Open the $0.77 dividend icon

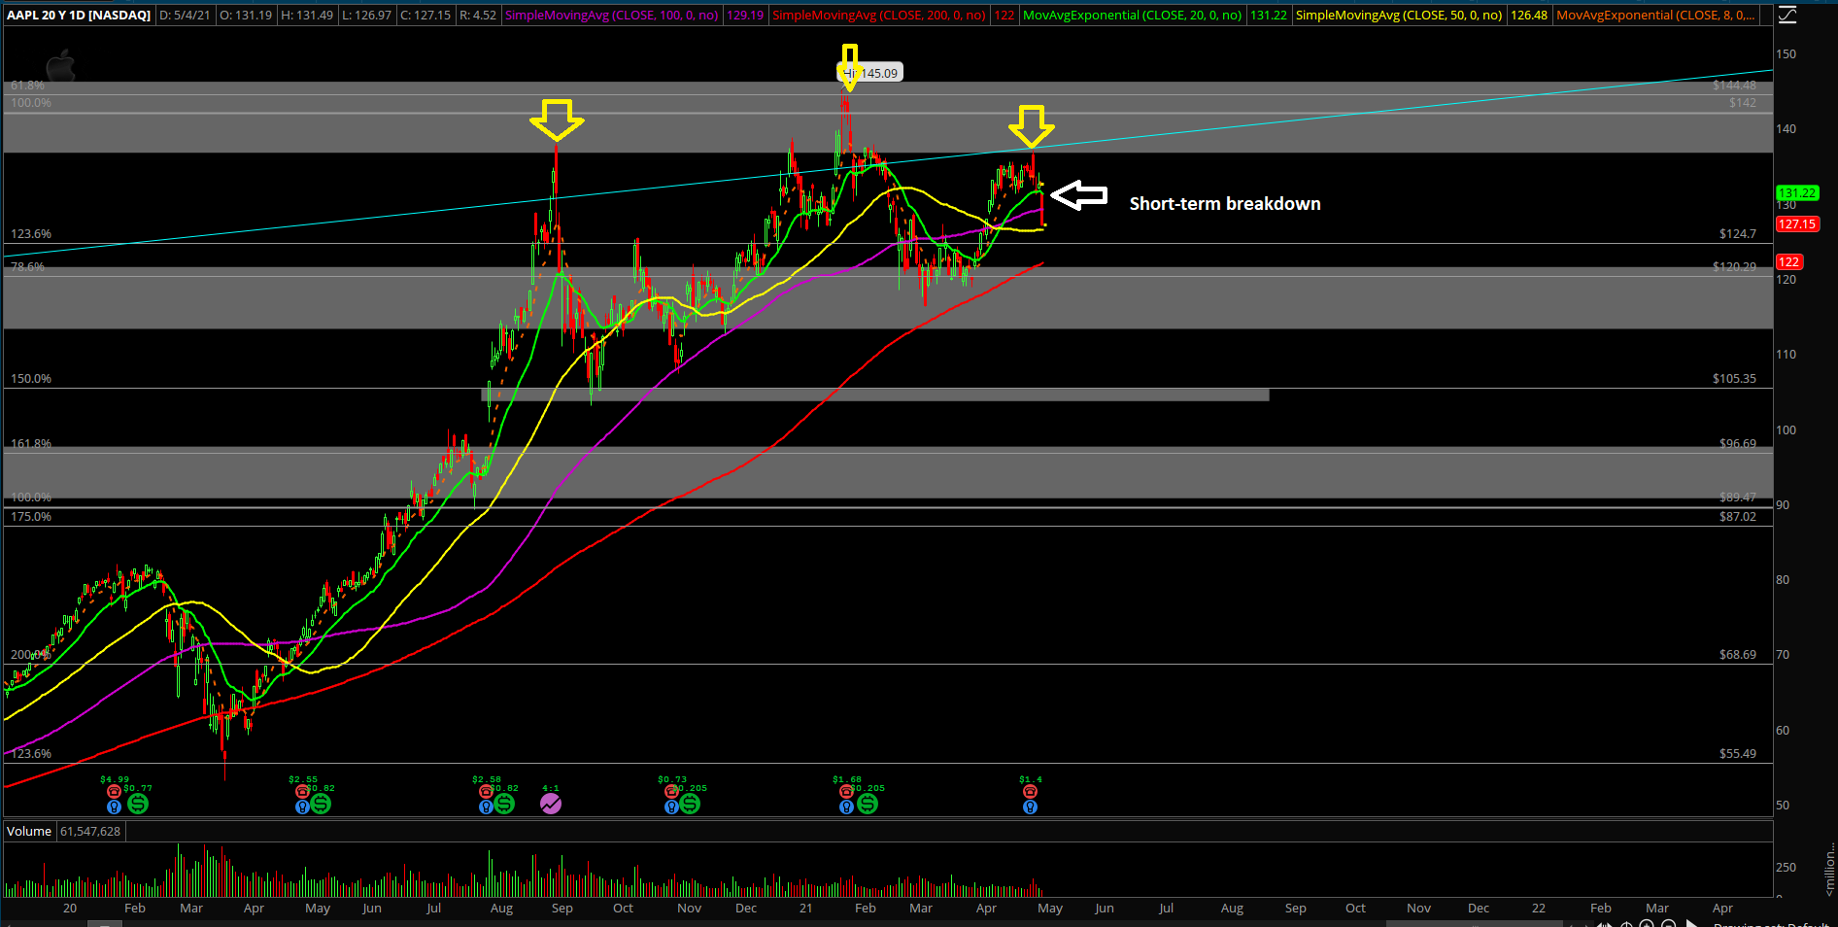[138, 804]
